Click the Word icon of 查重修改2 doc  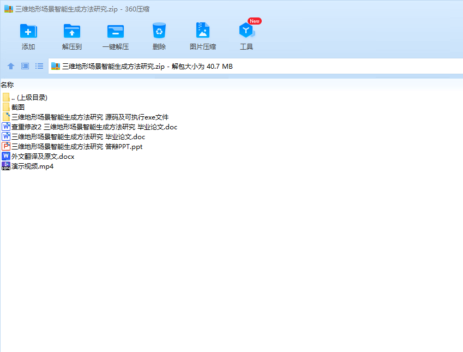pyautogui.click(x=6, y=127)
